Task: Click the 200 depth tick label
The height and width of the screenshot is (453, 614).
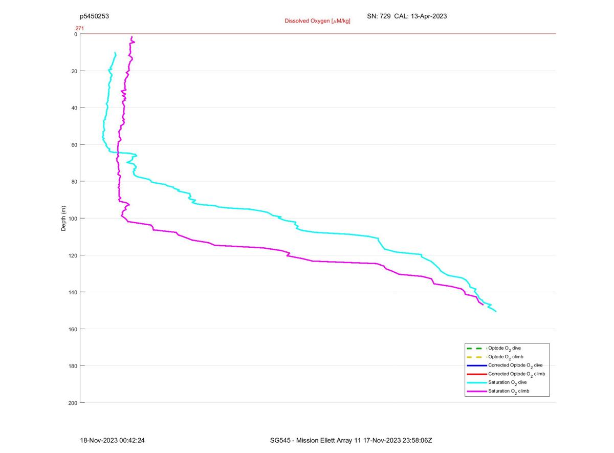Action: 72,403
